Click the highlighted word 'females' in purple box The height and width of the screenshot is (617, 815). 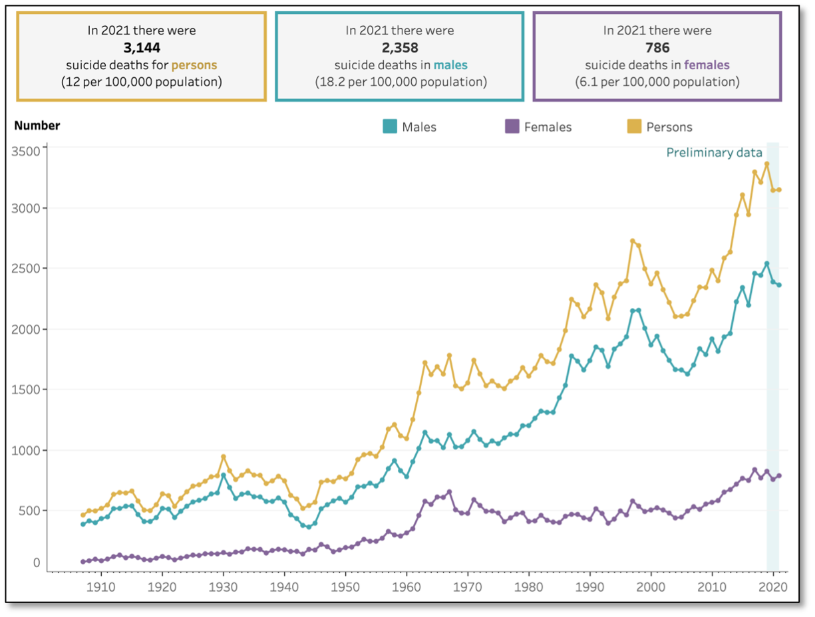(707, 65)
